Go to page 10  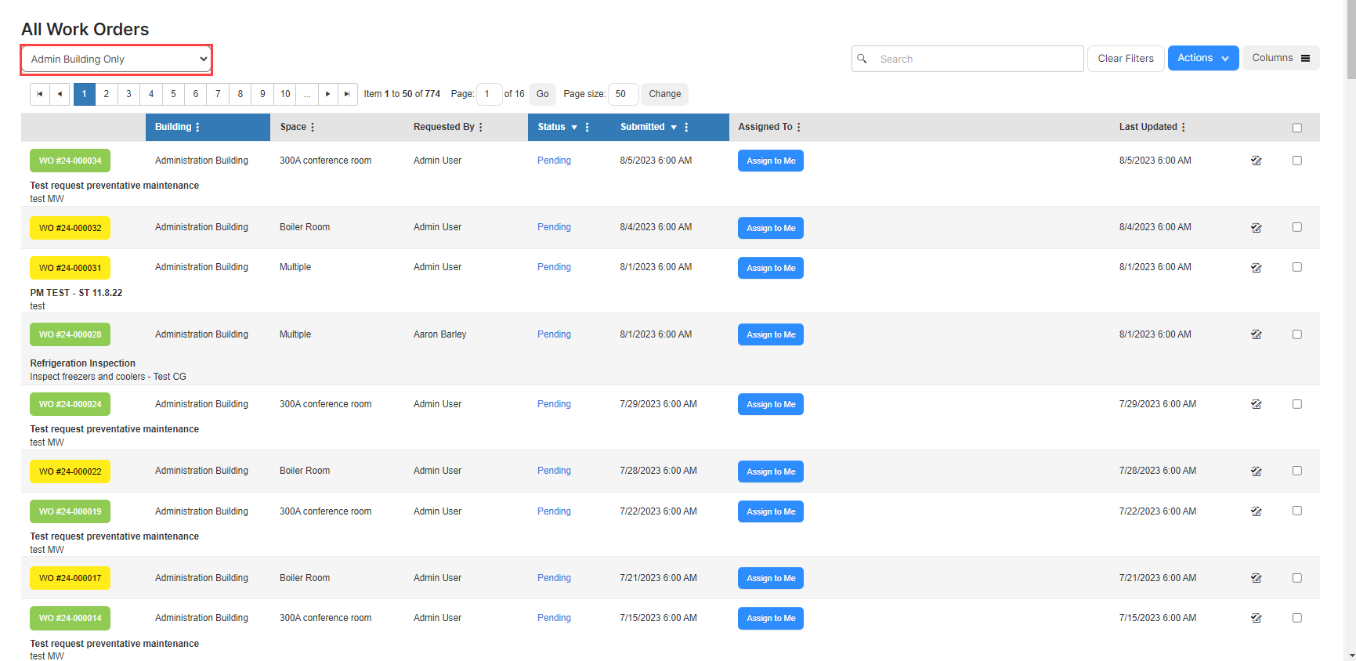[x=285, y=94]
